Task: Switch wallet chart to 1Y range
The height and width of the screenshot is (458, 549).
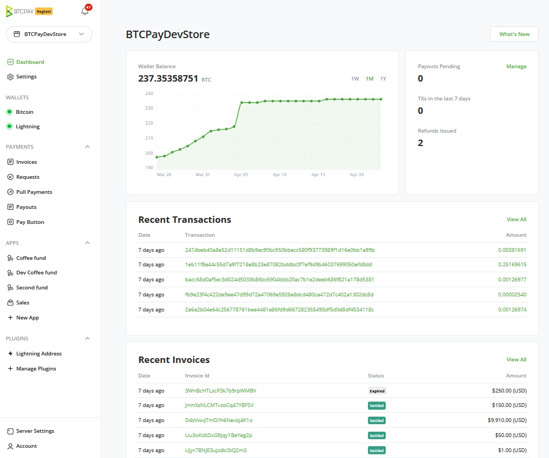Action: [382, 78]
